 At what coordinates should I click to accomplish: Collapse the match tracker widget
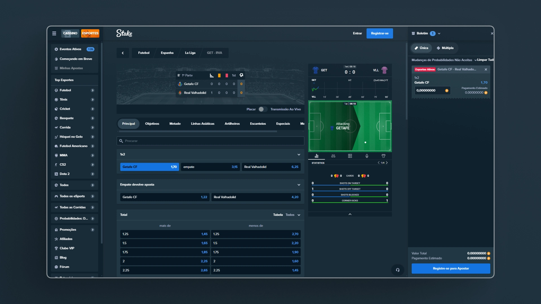tap(350, 214)
